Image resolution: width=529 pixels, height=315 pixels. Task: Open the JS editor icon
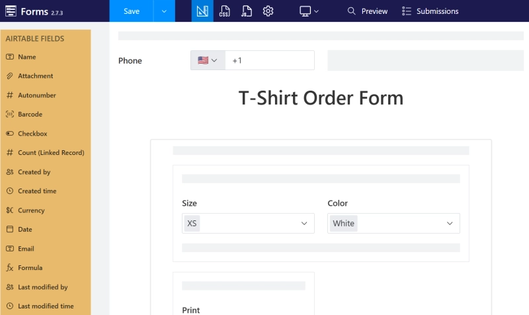click(246, 11)
